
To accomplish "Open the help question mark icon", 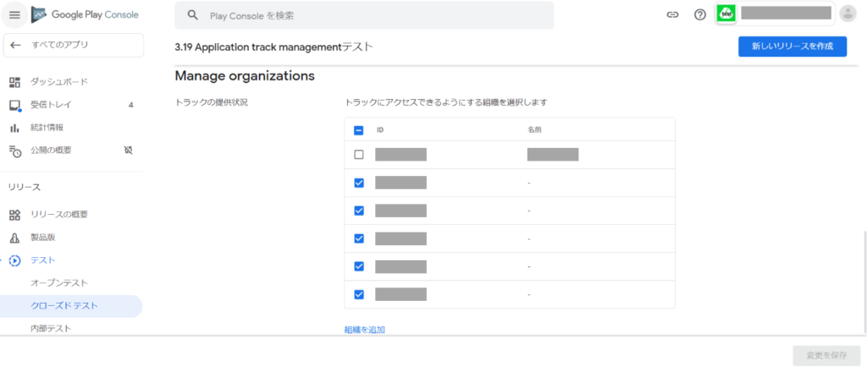I will 699,15.
